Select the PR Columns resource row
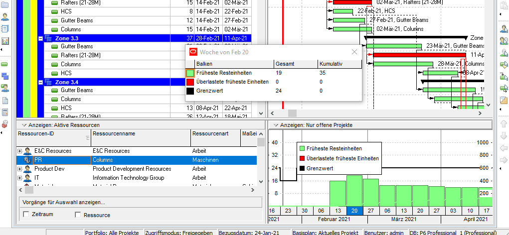Screen dimensions: 509x235 click(x=136, y=160)
